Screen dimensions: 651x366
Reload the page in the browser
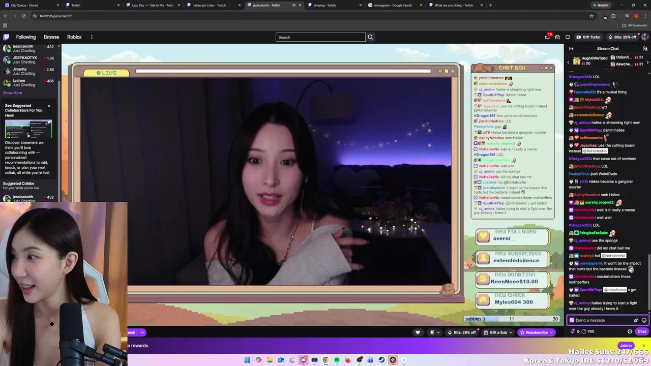[23, 16]
